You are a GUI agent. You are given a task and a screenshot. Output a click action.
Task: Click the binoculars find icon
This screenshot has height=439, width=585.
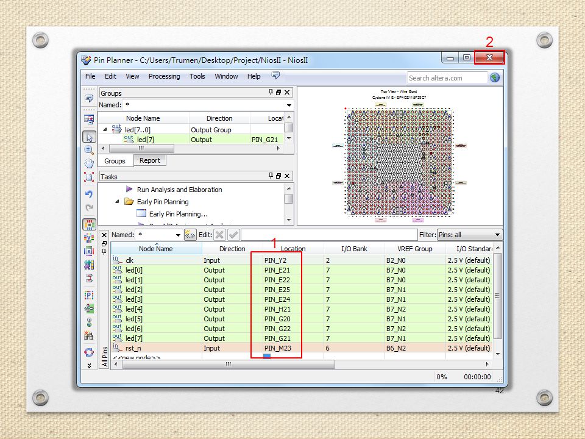click(89, 335)
